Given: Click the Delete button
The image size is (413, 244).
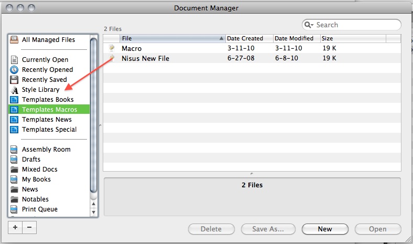Looking at the screenshot, I should (x=211, y=229).
